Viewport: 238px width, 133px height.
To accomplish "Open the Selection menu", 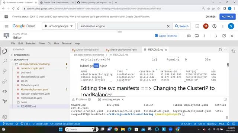I will coord(31,44).
